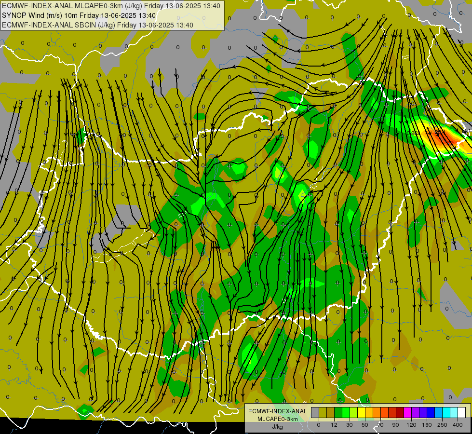Screen dimensions: 472x434
Task: Click the legend scale value '0'
Action: pyautogui.click(x=319, y=425)
